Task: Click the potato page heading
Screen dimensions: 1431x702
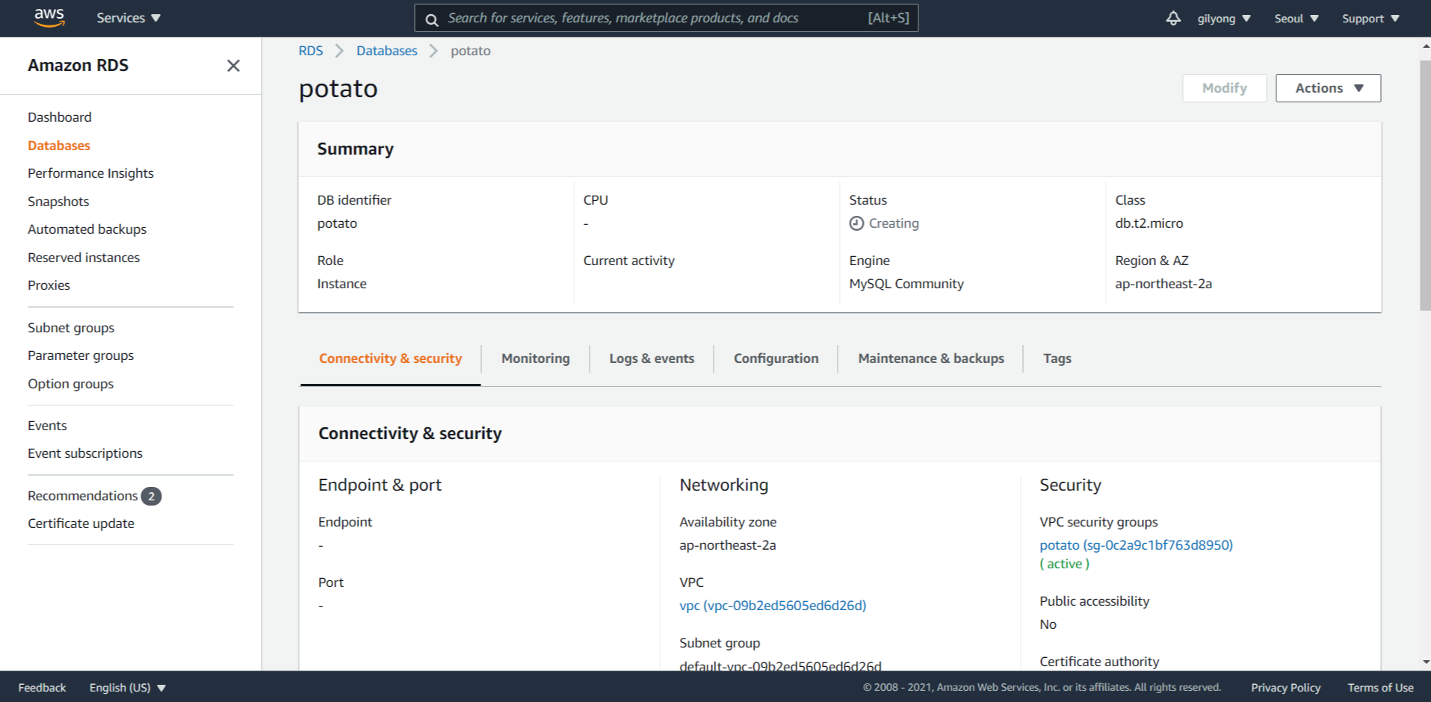Action: click(338, 89)
